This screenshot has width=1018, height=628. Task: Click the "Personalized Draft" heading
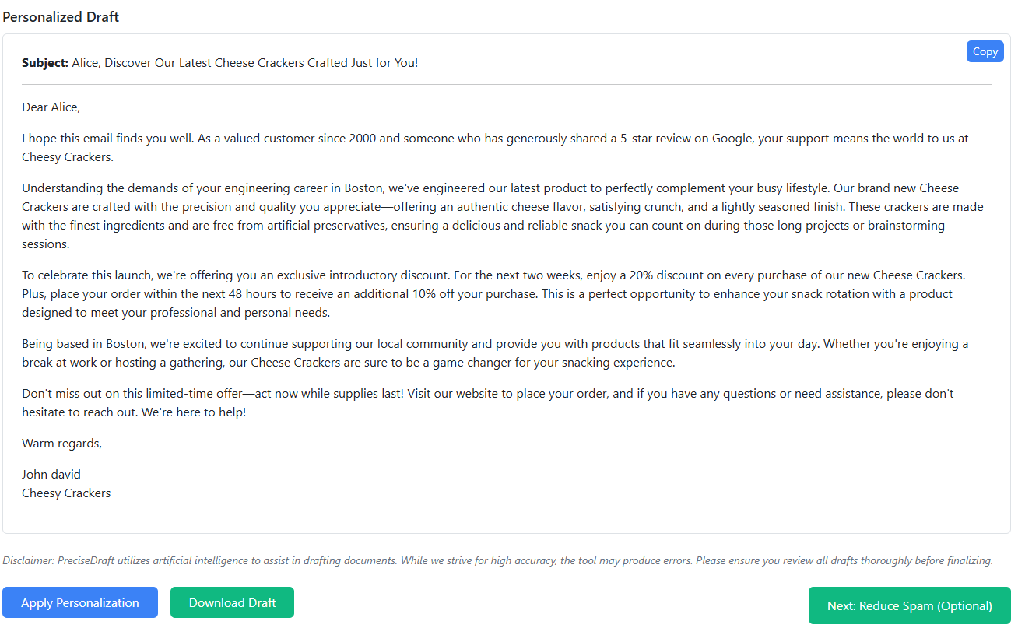pyautogui.click(x=61, y=16)
